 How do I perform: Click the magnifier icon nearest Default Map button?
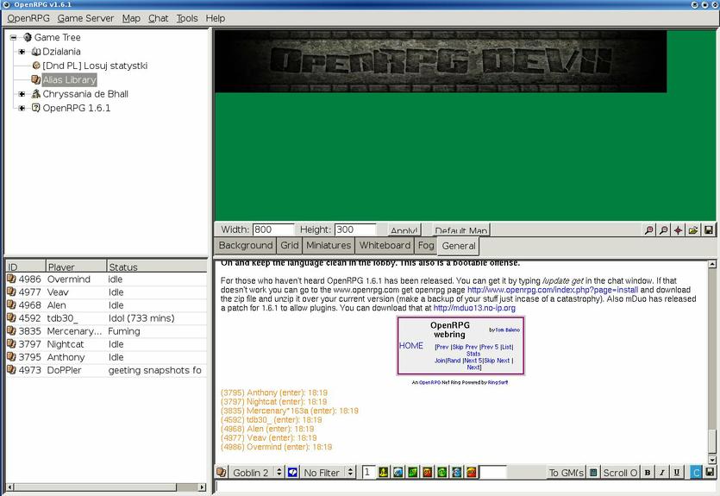pyautogui.click(x=648, y=229)
